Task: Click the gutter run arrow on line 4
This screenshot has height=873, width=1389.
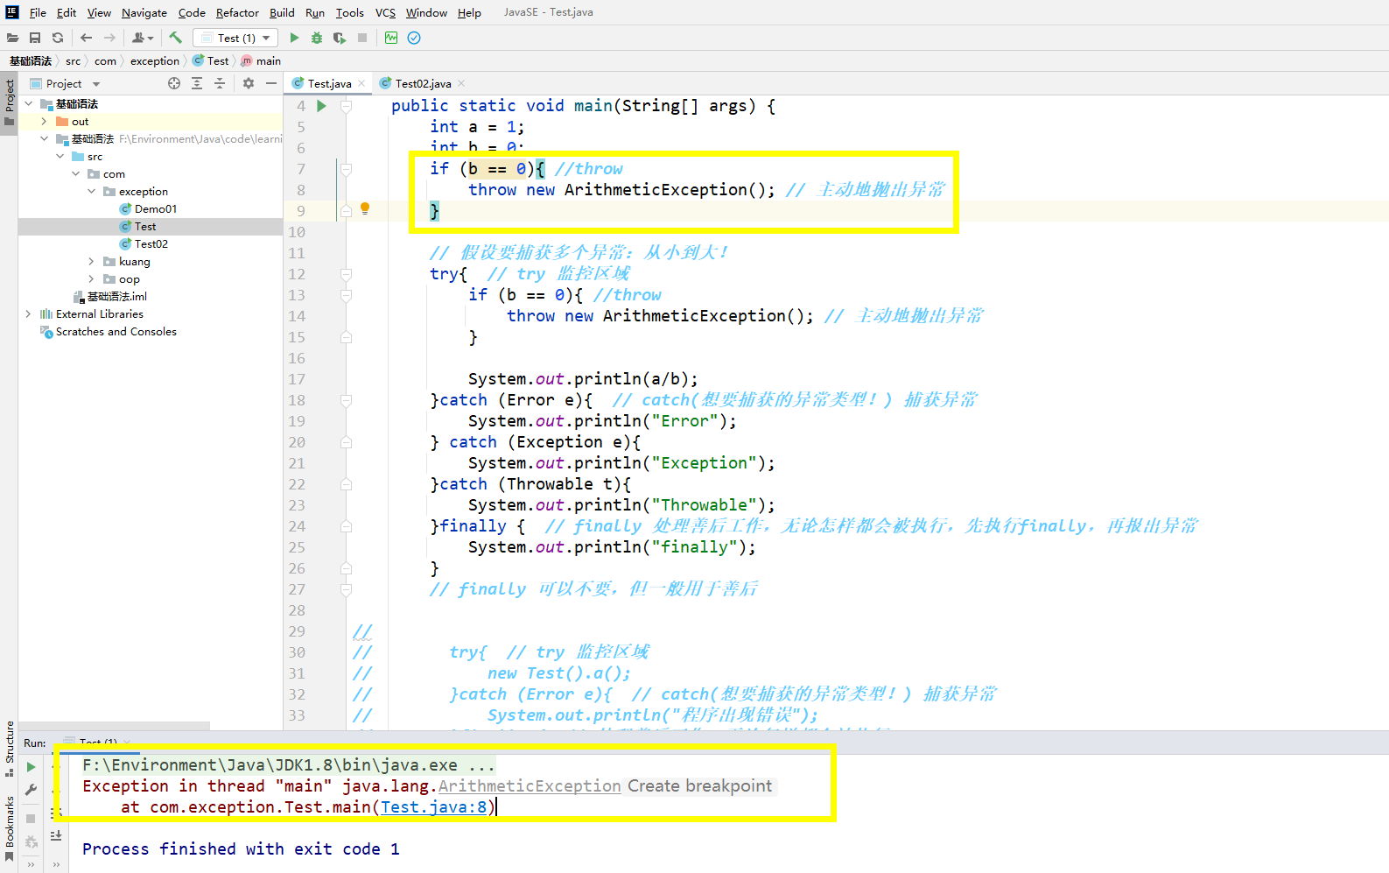Action: 321,106
